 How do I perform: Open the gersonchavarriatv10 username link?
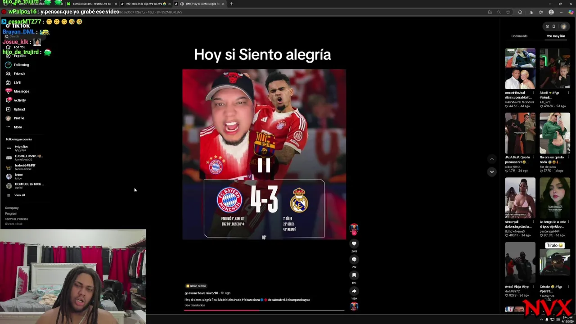coord(201,293)
